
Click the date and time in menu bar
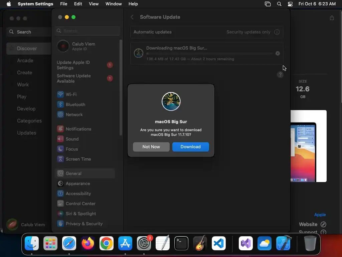pos(317,4)
